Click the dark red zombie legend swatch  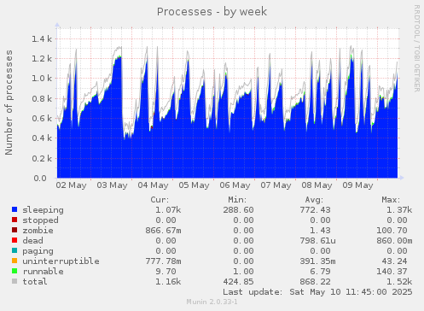(x=15, y=230)
